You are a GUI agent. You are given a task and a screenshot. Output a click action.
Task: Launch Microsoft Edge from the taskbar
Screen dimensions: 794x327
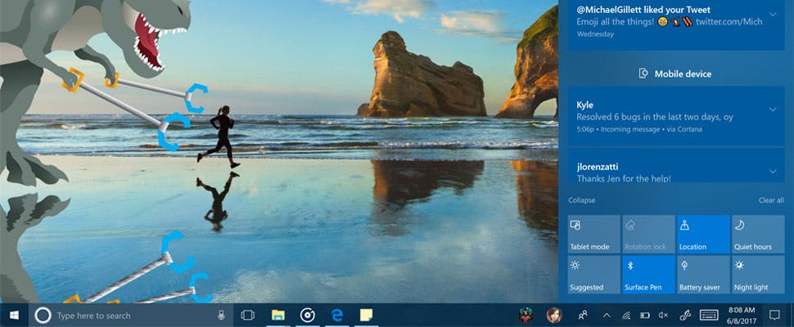coord(336,316)
